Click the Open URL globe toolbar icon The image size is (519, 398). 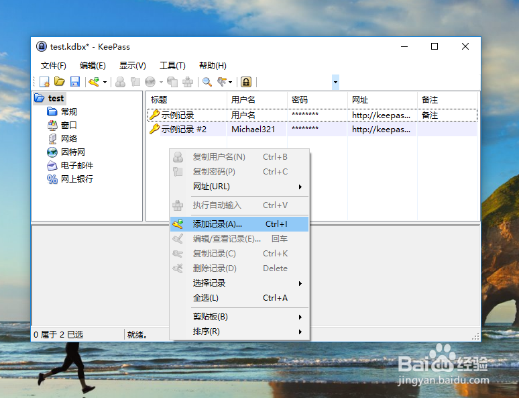[150, 82]
